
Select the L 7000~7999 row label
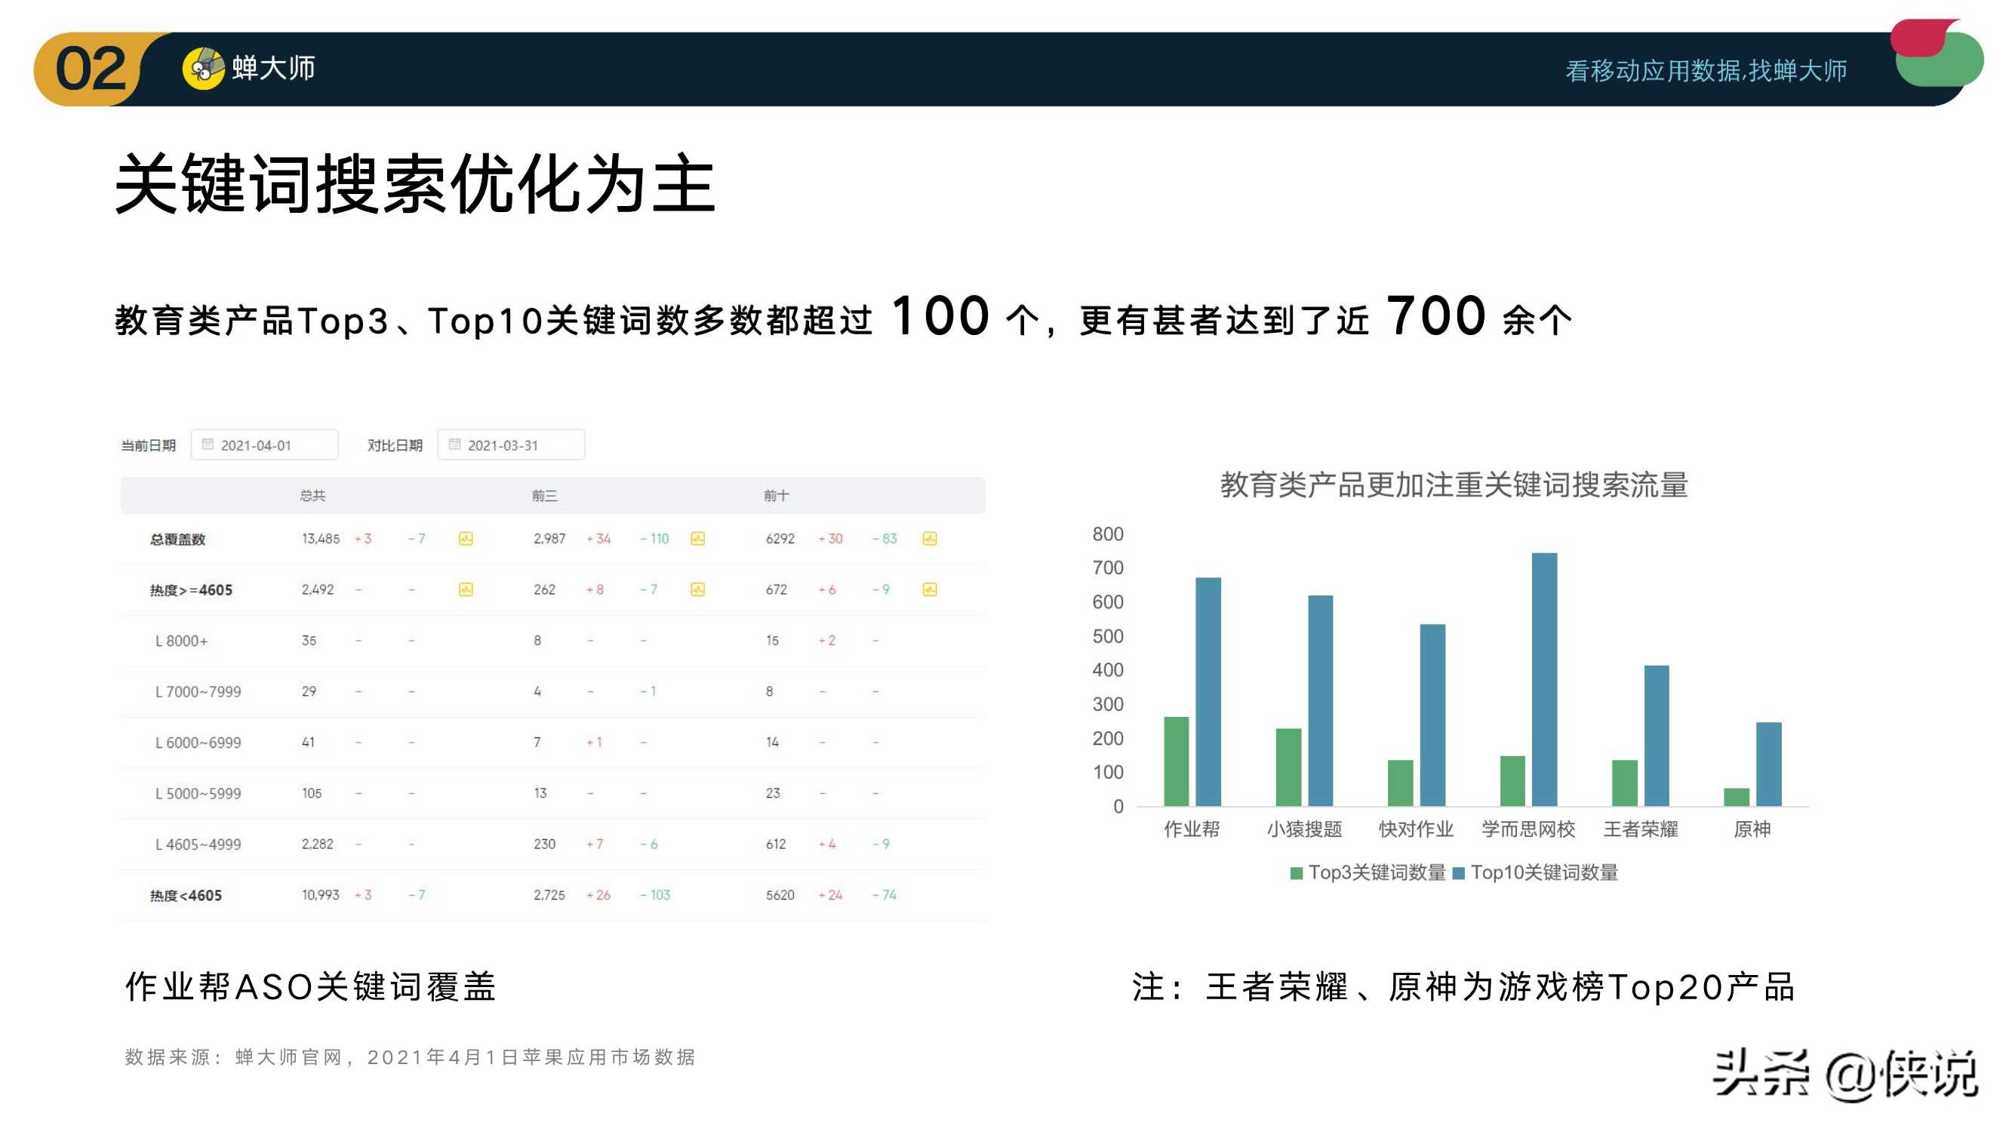coord(198,691)
